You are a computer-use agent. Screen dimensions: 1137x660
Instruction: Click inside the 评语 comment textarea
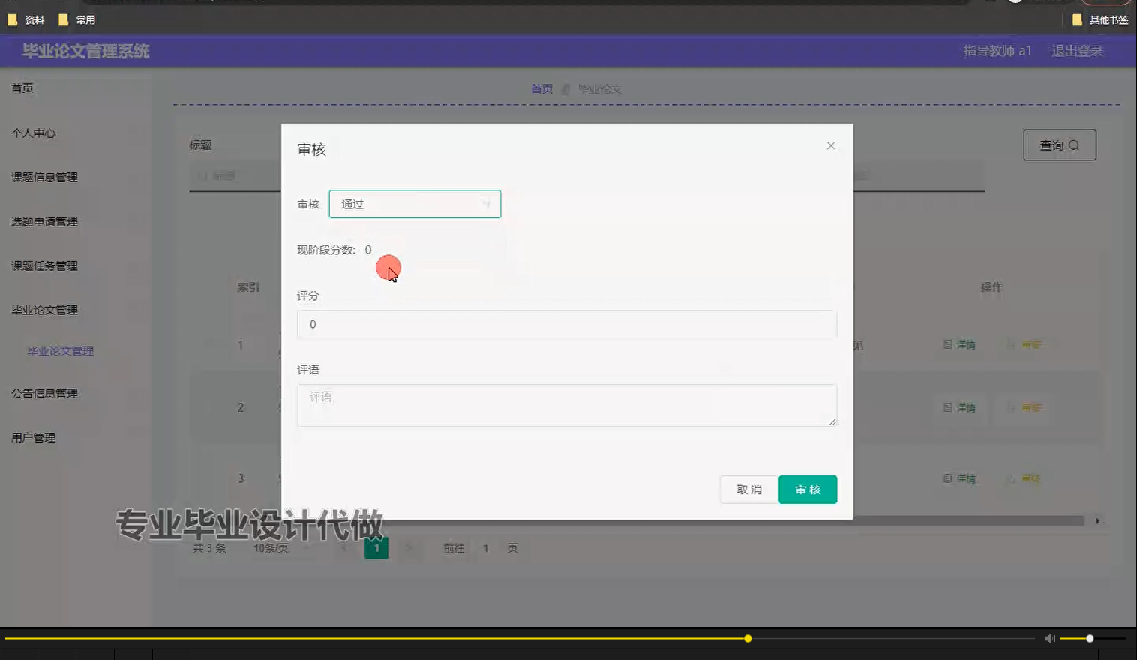pos(566,405)
